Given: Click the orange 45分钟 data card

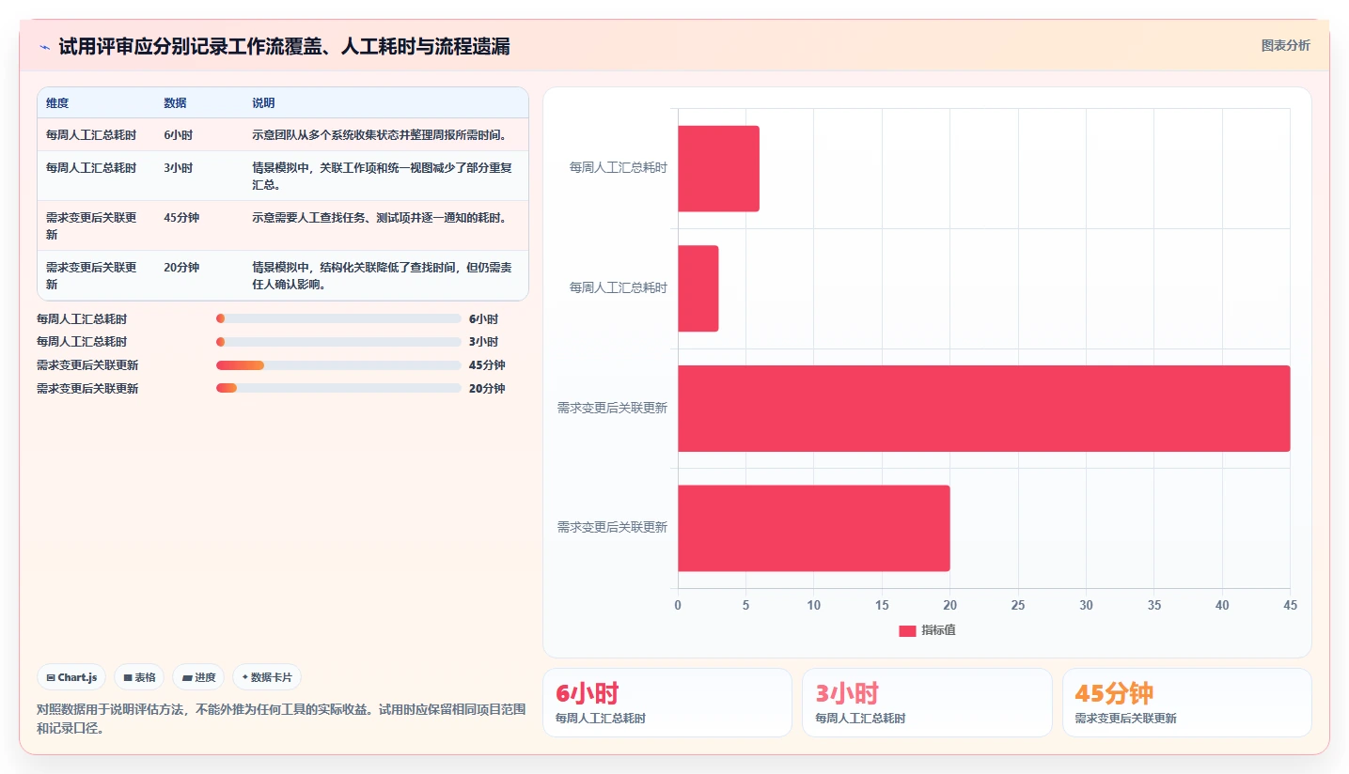Looking at the screenshot, I should point(1186,703).
